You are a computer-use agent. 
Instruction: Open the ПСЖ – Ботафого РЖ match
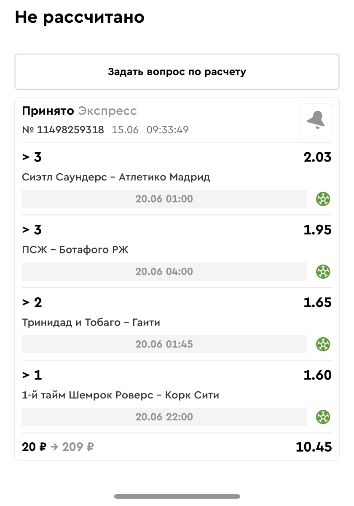click(x=75, y=250)
